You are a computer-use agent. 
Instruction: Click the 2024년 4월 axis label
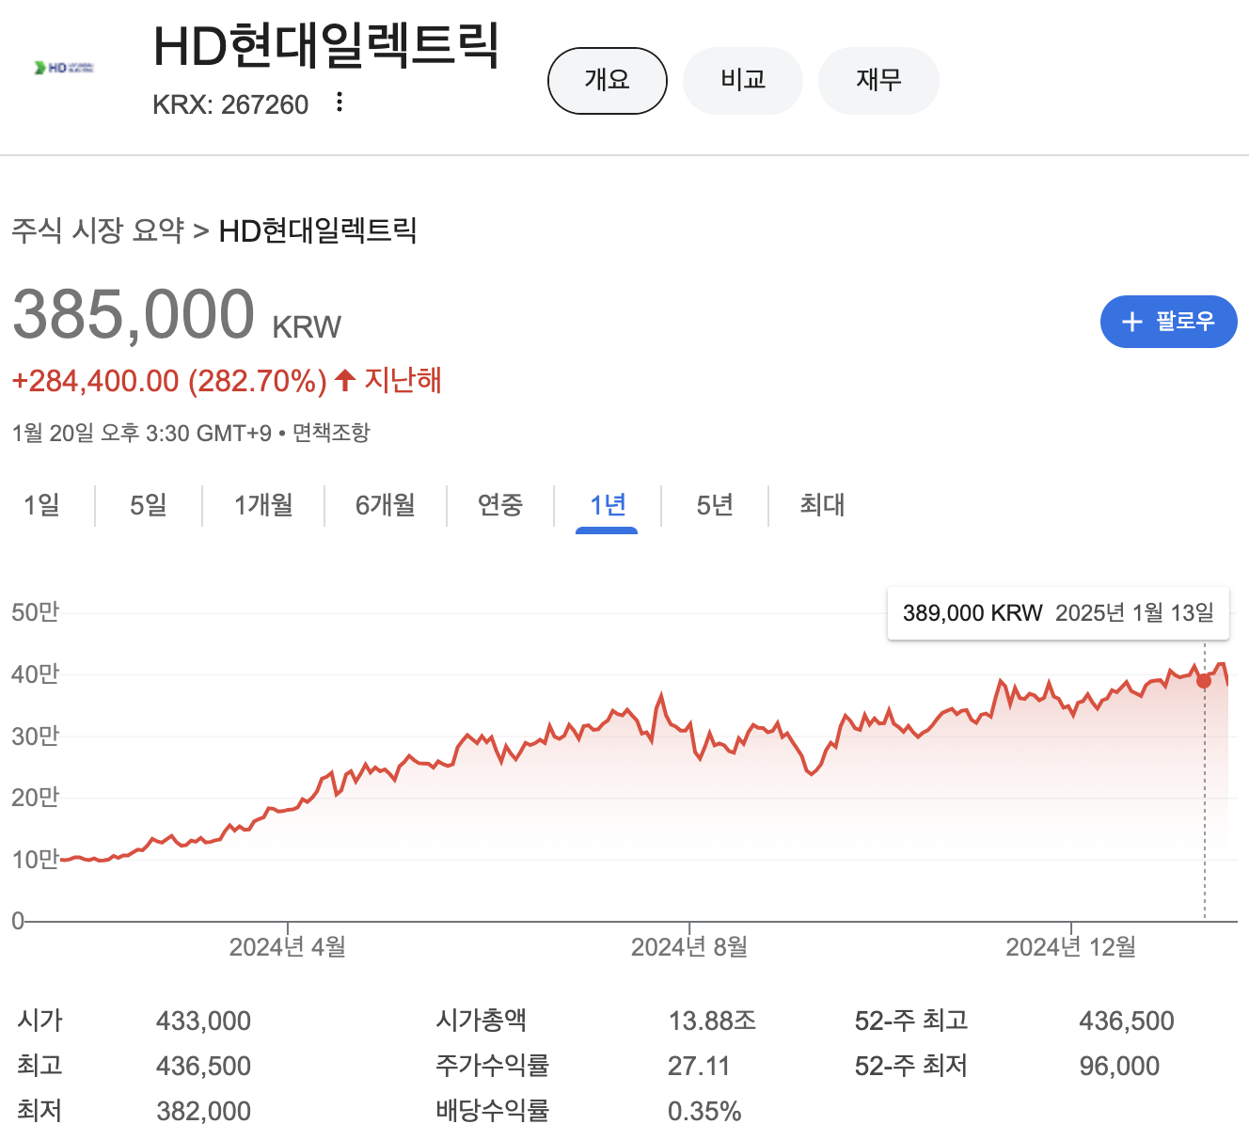288,947
